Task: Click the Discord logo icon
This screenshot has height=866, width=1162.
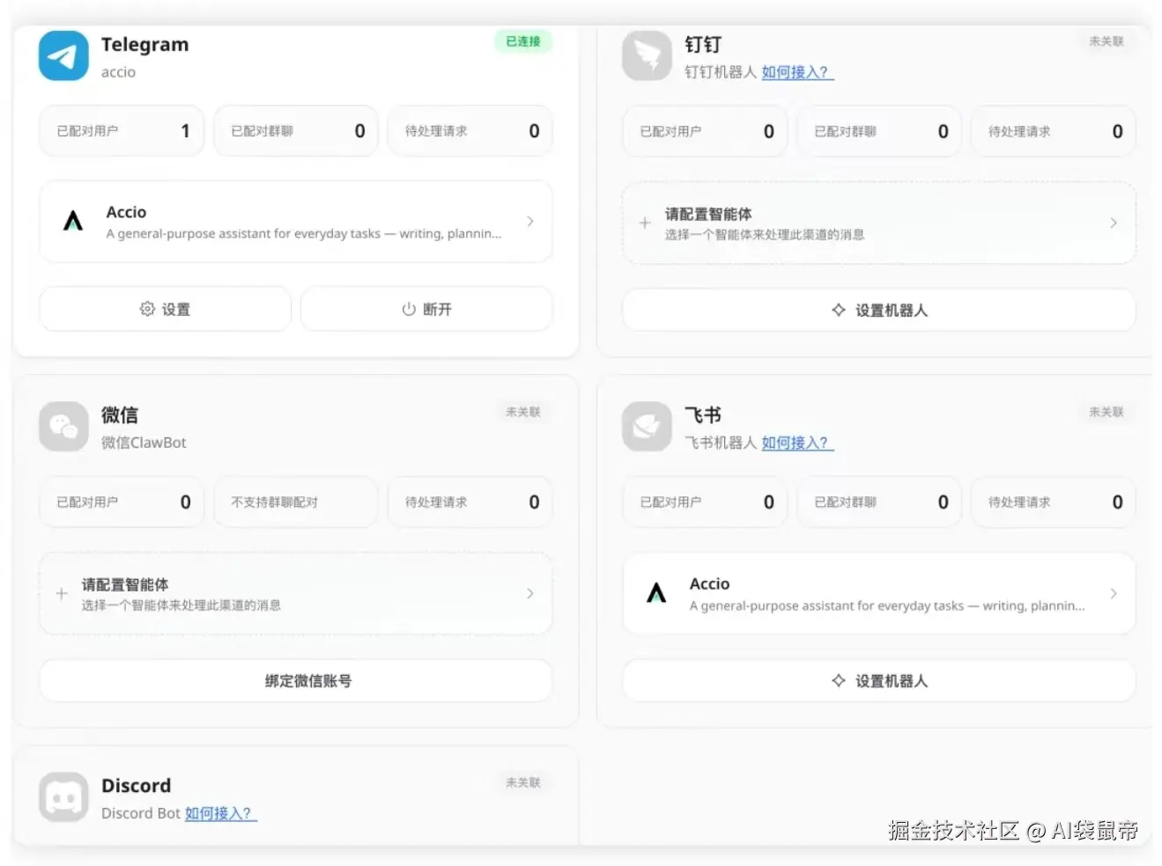Action: point(63,797)
